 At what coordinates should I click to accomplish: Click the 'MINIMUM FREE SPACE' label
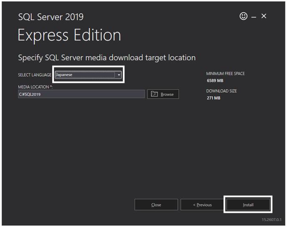pyautogui.click(x=225, y=74)
